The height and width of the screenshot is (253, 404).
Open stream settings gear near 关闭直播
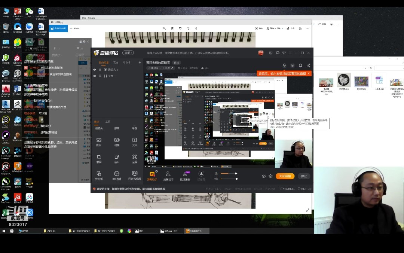click(x=270, y=176)
